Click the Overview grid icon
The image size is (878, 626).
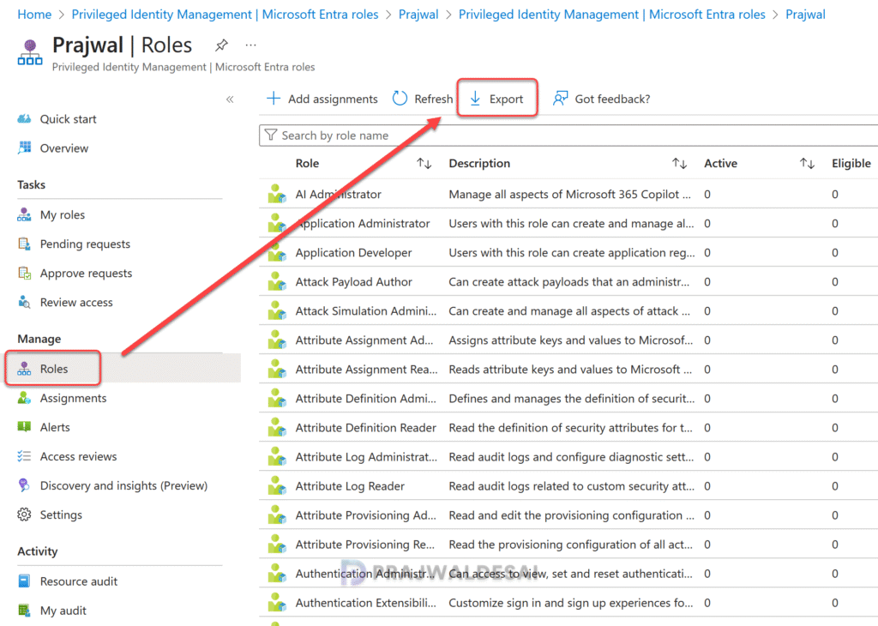pos(24,147)
